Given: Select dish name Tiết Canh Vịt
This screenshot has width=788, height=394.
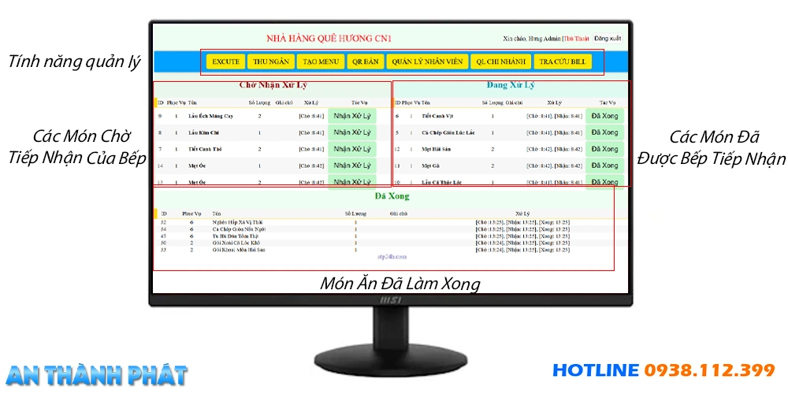Looking at the screenshot, I should [437, 116].
